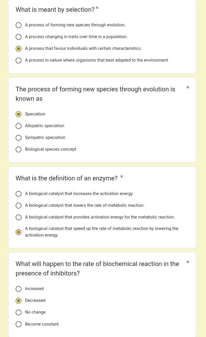Pick 'catalyst that speed up the rate' answer
This screenshot has width=206, height=337.
pyautogui.click(x=19, y=232)
